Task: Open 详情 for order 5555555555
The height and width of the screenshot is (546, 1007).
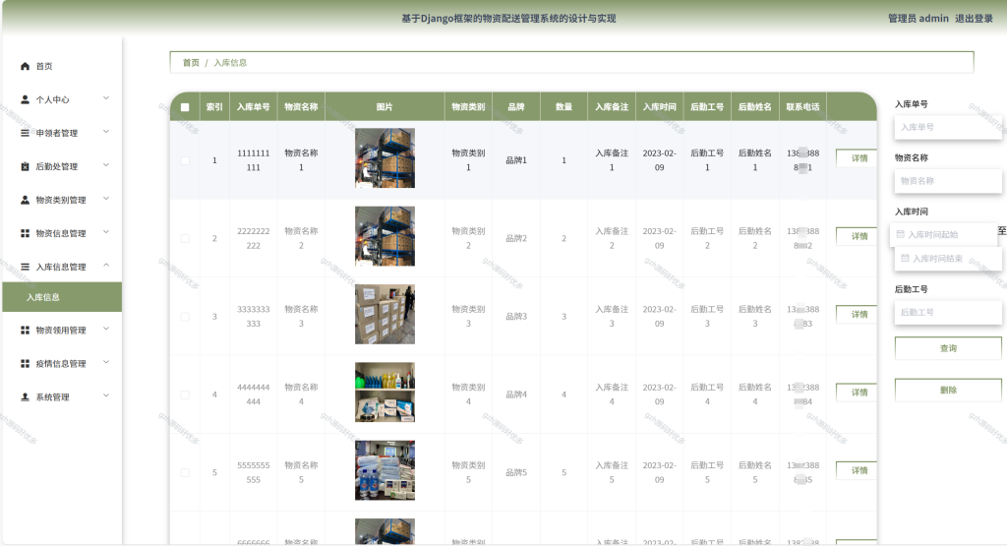Action: [857, 471]
